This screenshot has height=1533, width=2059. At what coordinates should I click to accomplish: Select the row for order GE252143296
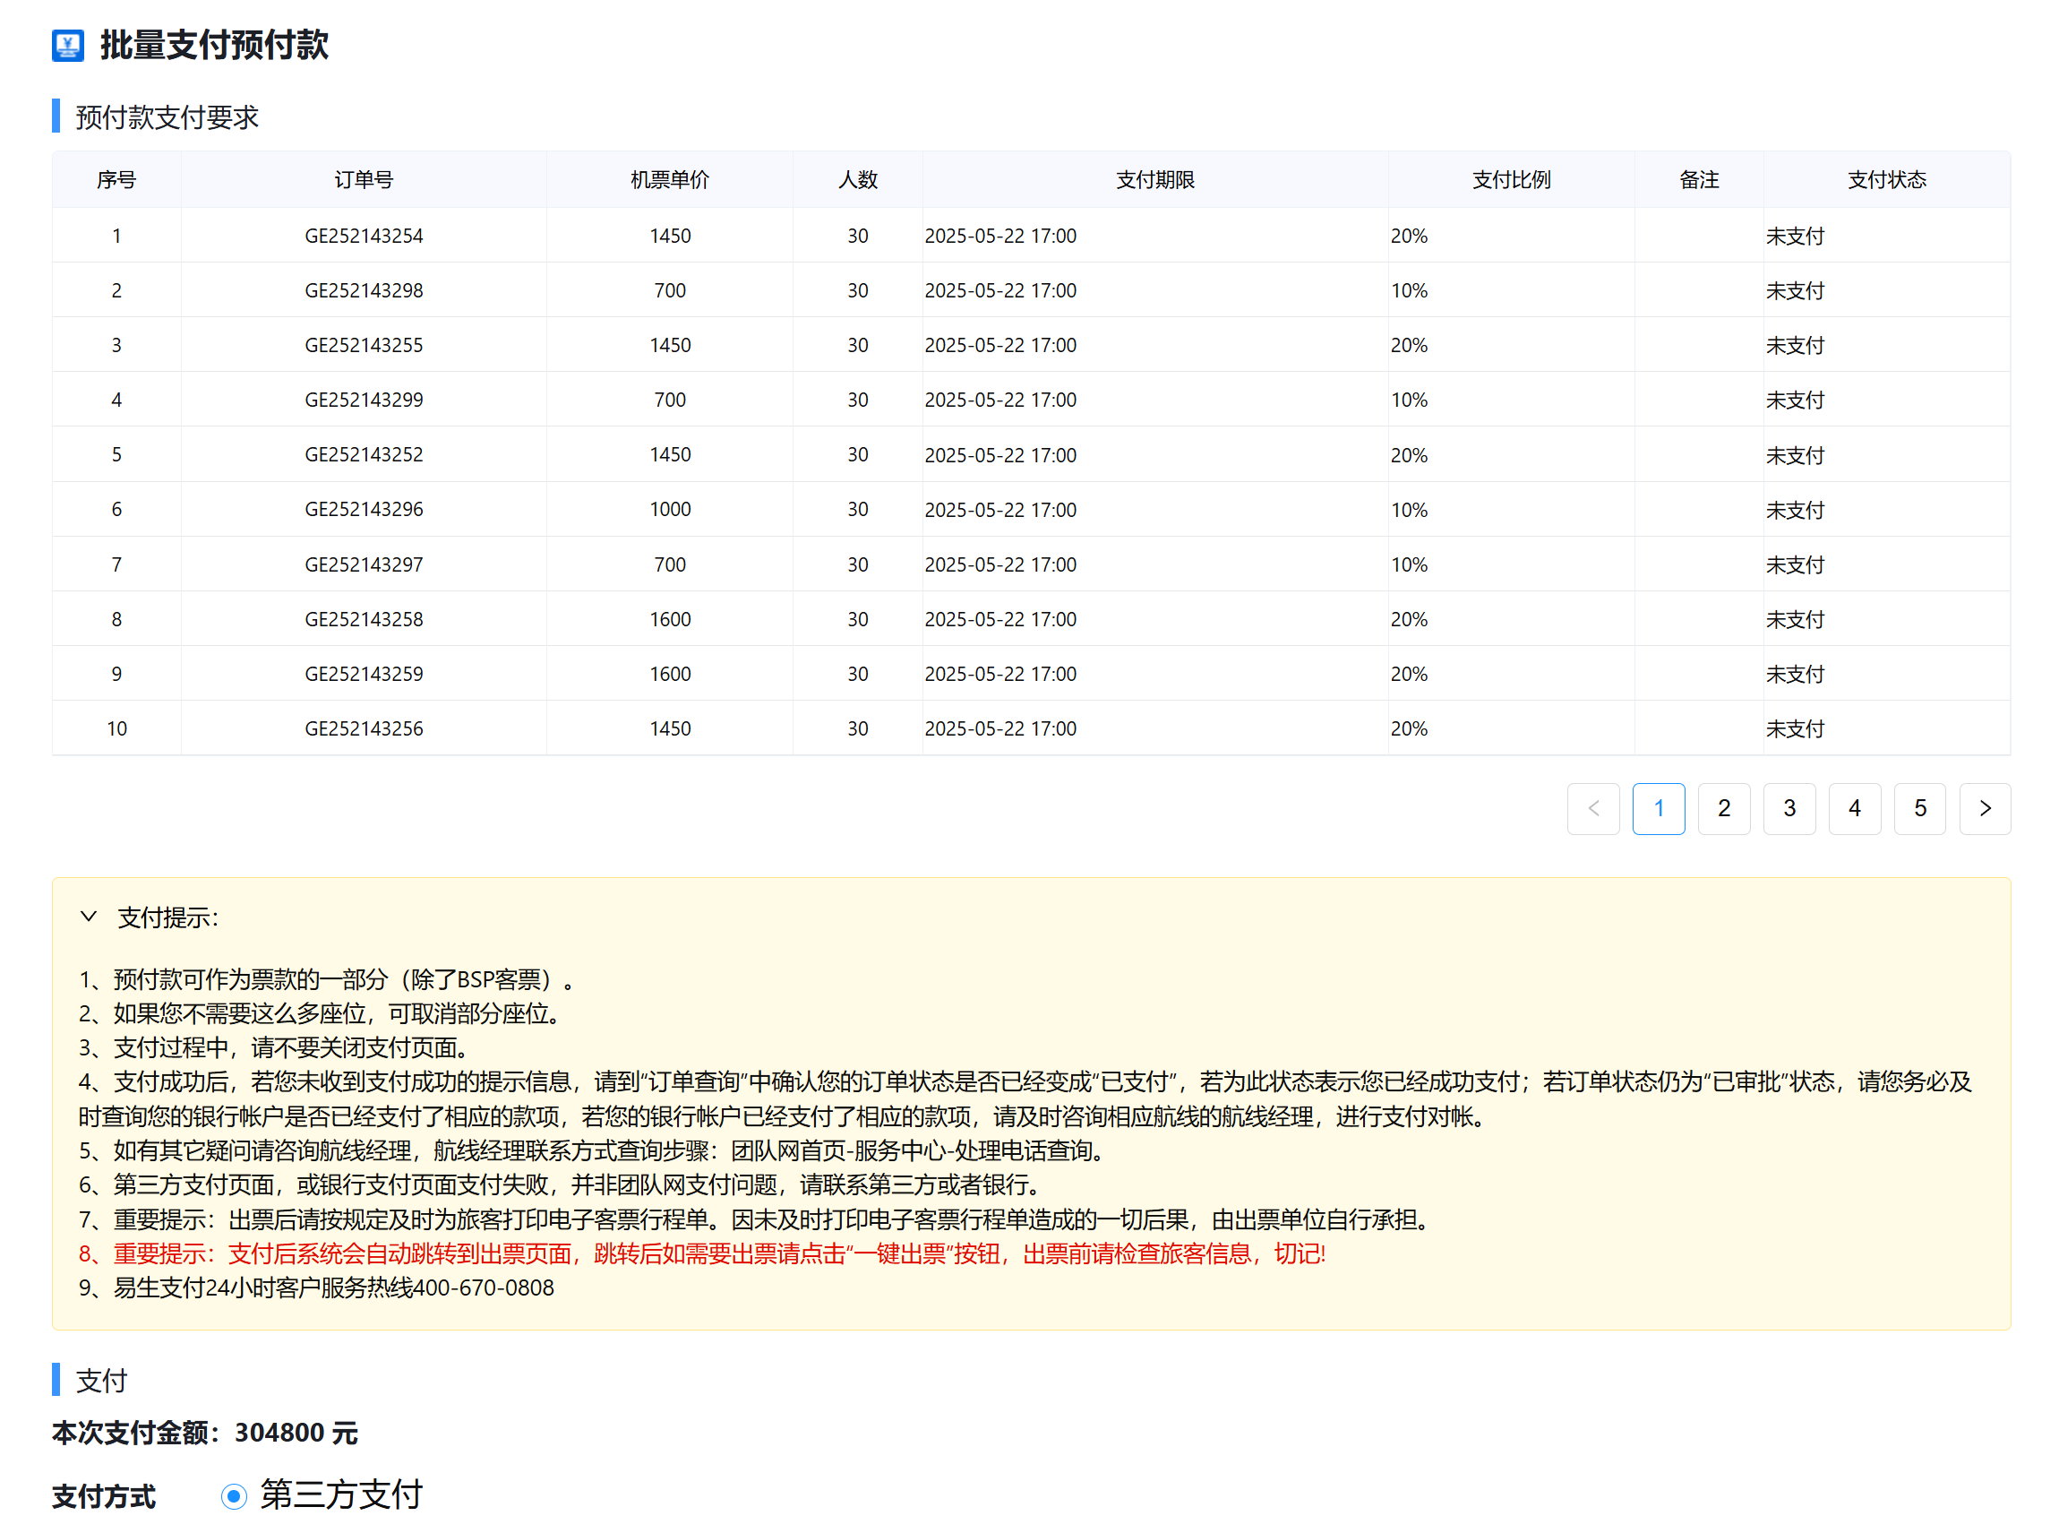point(364,510)
